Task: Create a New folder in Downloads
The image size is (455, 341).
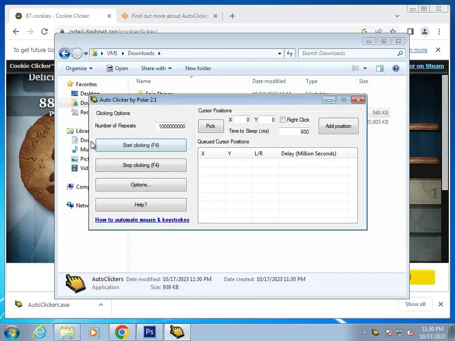Action: click(198, 68)
